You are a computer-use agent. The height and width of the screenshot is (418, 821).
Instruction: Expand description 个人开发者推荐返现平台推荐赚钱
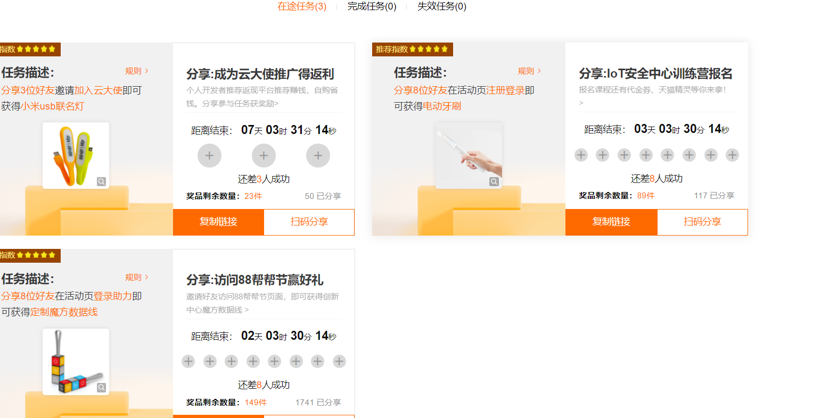(262, 97)
